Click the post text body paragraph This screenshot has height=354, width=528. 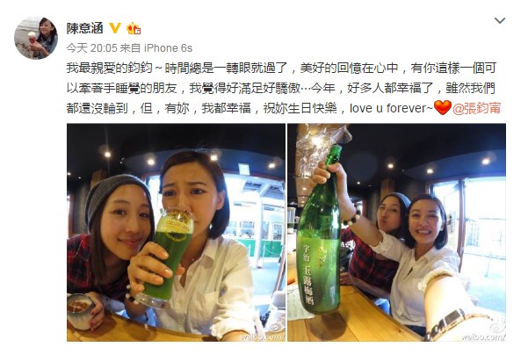284,88
